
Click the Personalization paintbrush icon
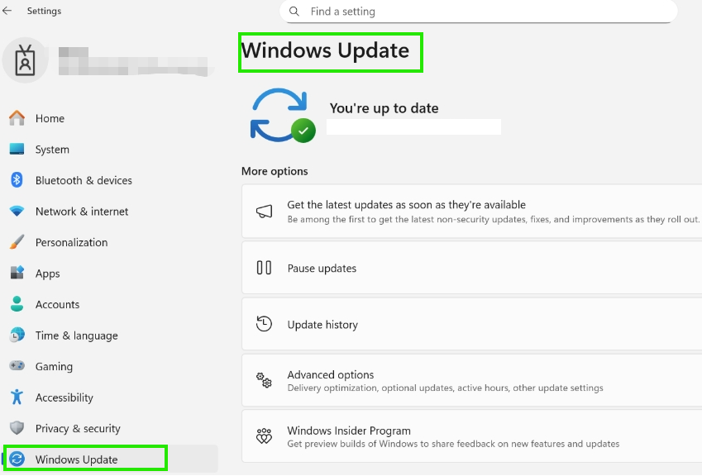[17, 242]
